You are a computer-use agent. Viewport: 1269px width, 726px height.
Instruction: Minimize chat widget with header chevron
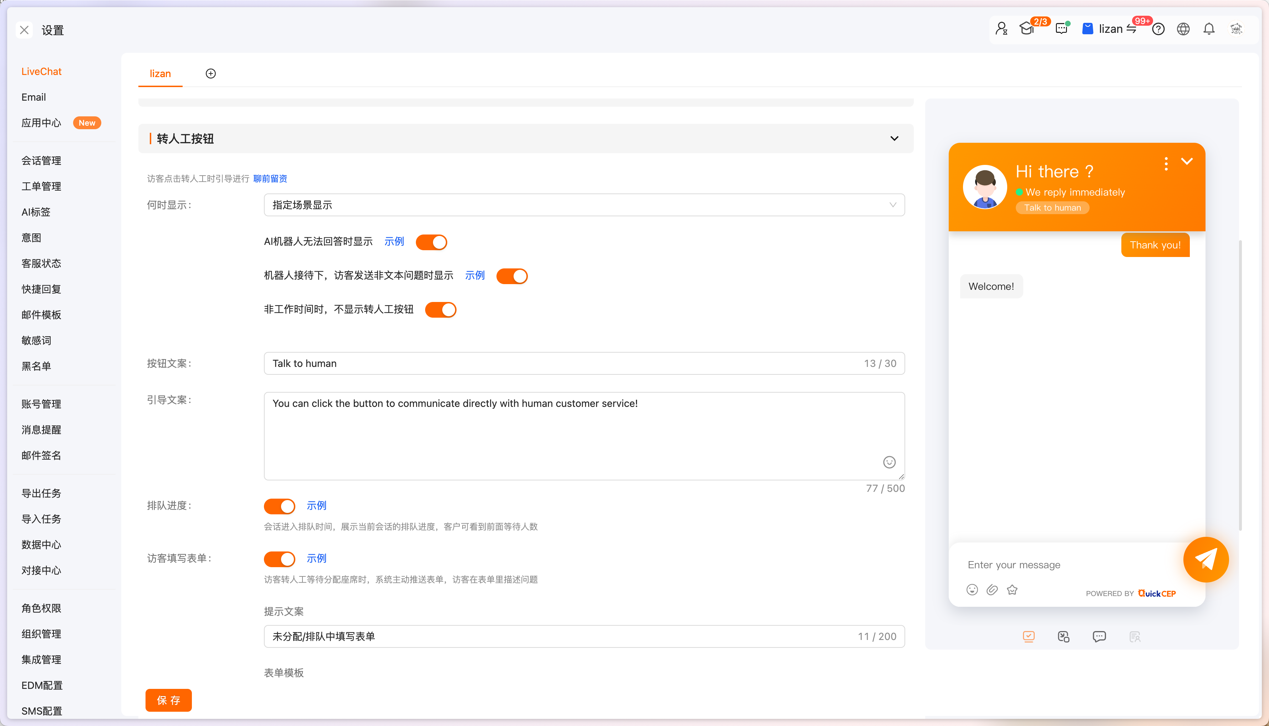tap(1187, 161)
